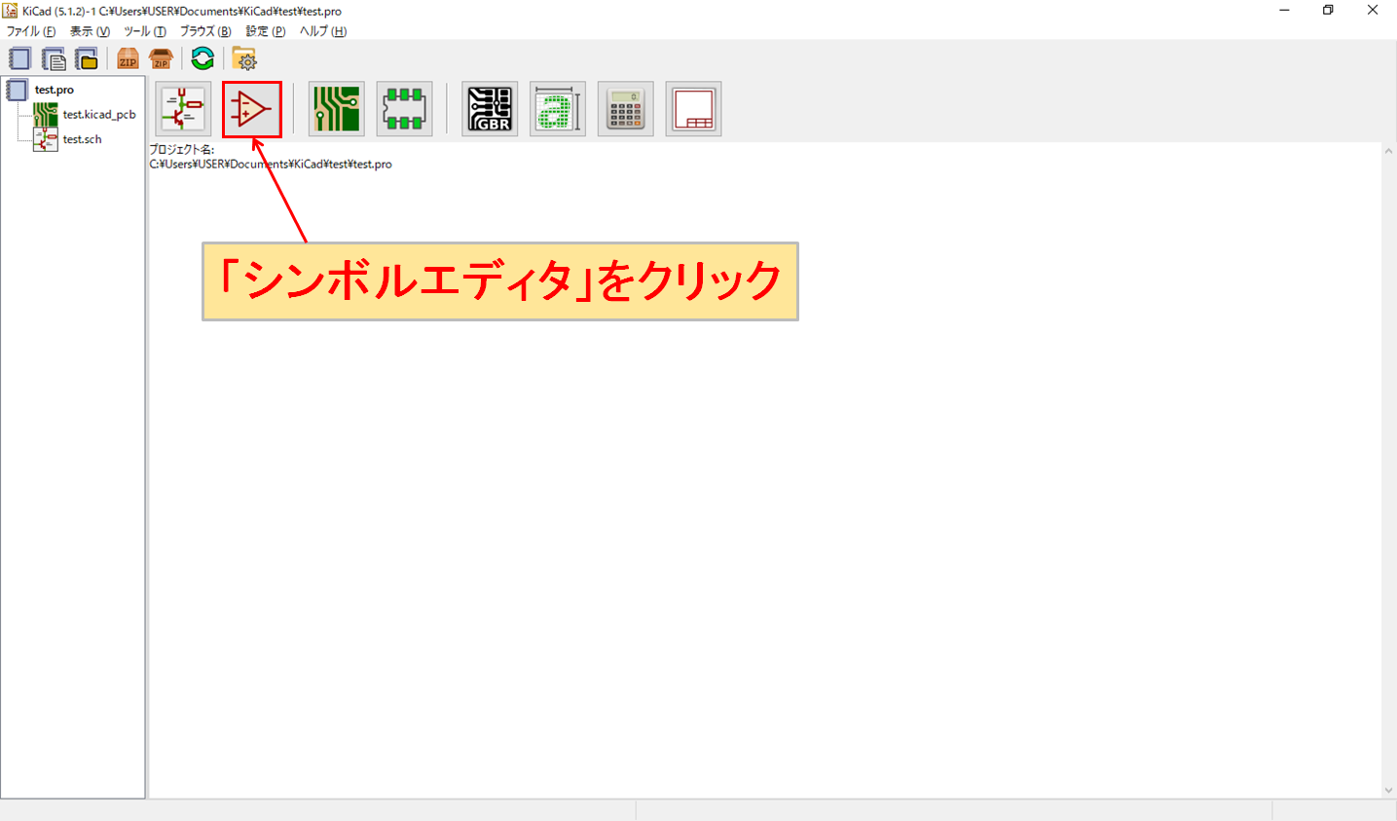Open the Page Layout Editor
The image size is (1397, 821).
click(693, 108)
